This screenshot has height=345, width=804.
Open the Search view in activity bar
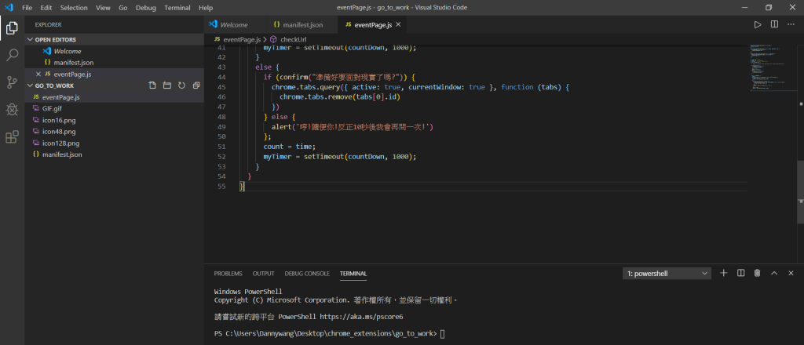pos(12,55)
